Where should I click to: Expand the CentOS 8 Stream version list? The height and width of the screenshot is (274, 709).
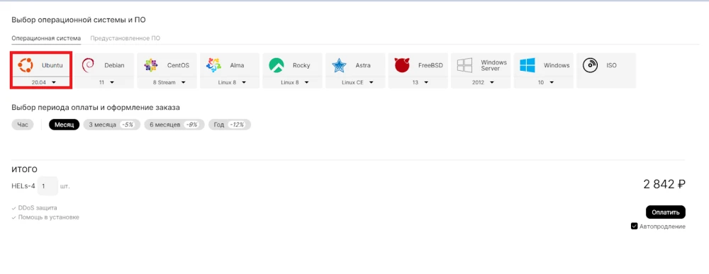point(169,82)
